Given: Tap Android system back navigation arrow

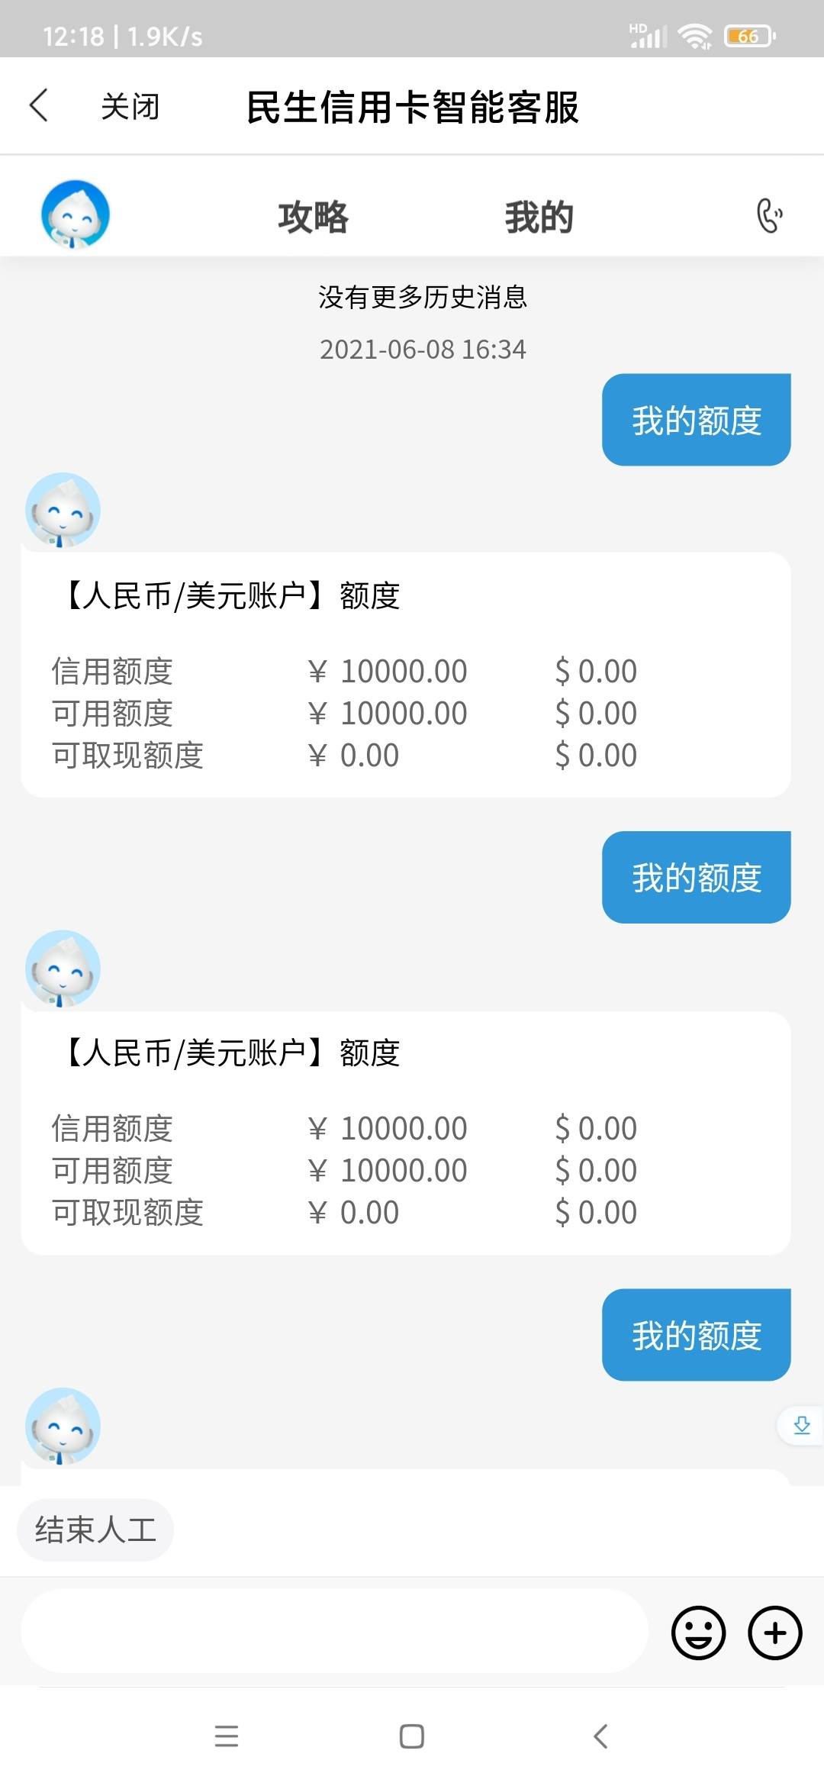Looking at the screenshot, I should tap(600, 1736).
